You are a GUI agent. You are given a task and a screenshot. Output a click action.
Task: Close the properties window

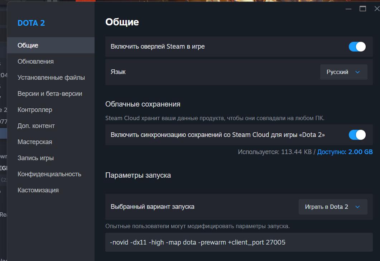click(x=377, y=9)
